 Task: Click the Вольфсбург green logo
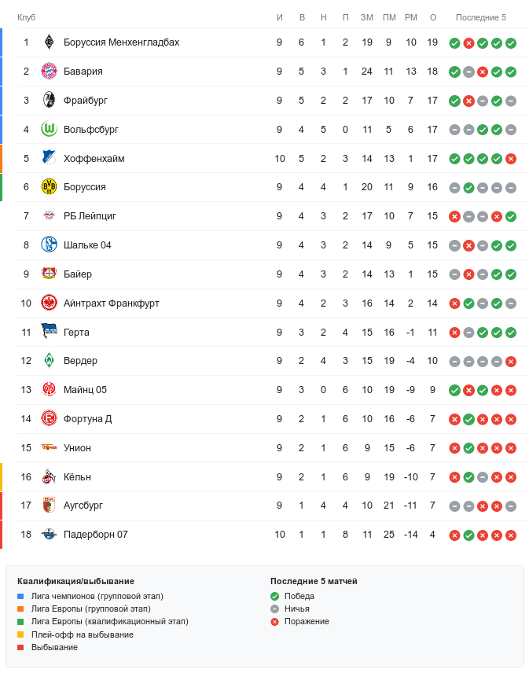50,130
